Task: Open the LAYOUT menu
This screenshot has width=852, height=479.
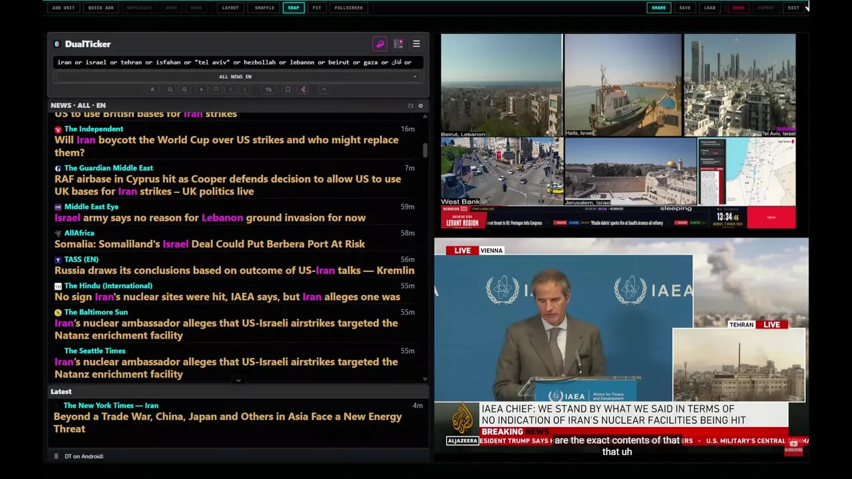Action: click(x=230, y=8)
